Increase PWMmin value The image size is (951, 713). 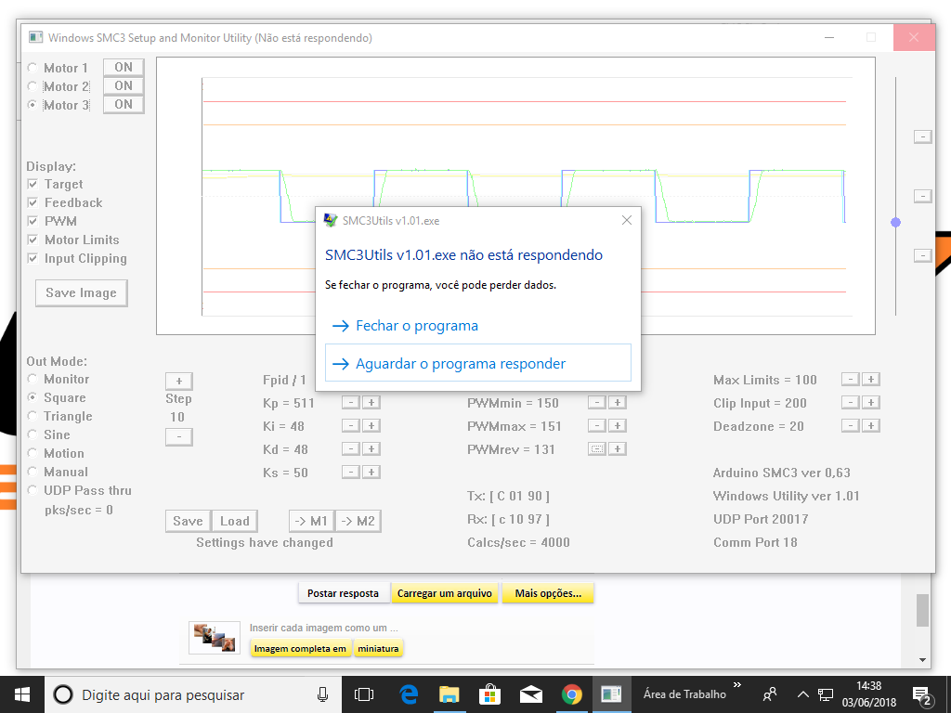coord(618,403)
